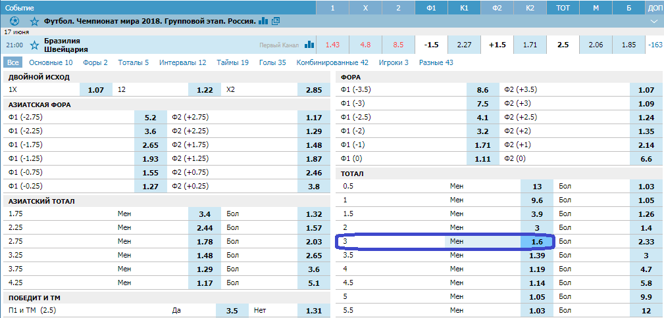This screenshot has width=664, height=318.
Task: Select total 5 over at 9.9
Action: pos(646,296)
